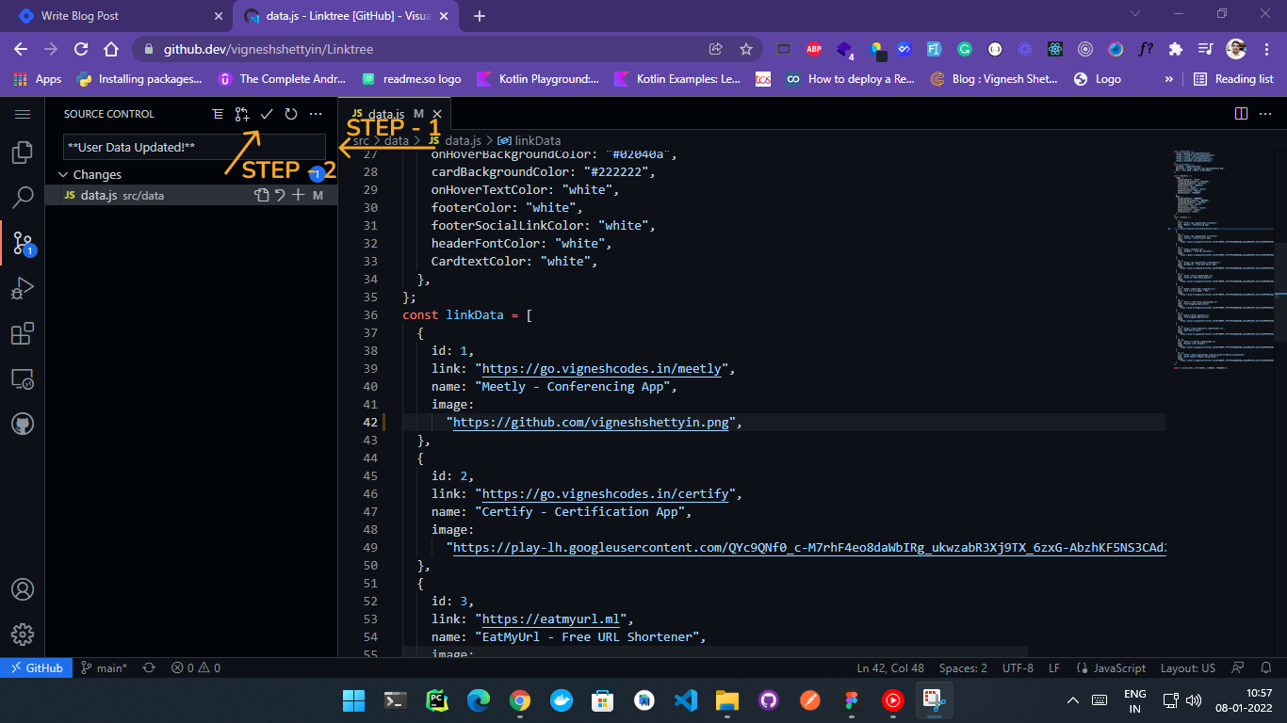Change LF end of line sequence
1287x723 pixels.
1054,667
